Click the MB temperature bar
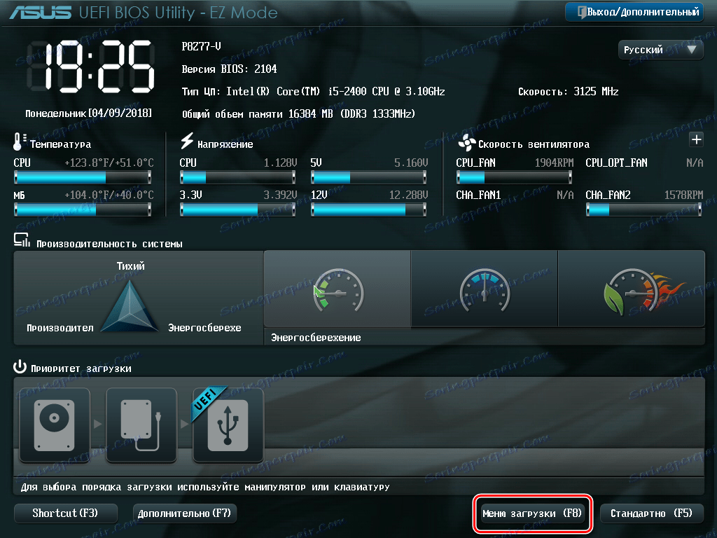 click(83, 209)
